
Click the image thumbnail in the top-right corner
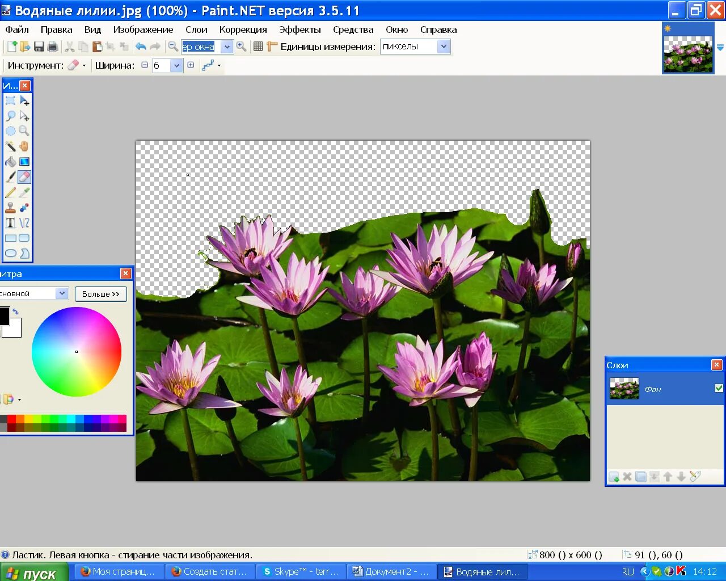688,54
